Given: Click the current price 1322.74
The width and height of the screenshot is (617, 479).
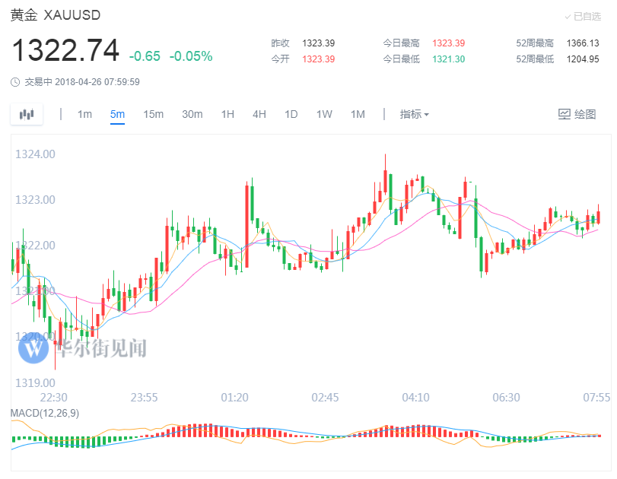Looking at the screenshot, I should click(65, 49).
